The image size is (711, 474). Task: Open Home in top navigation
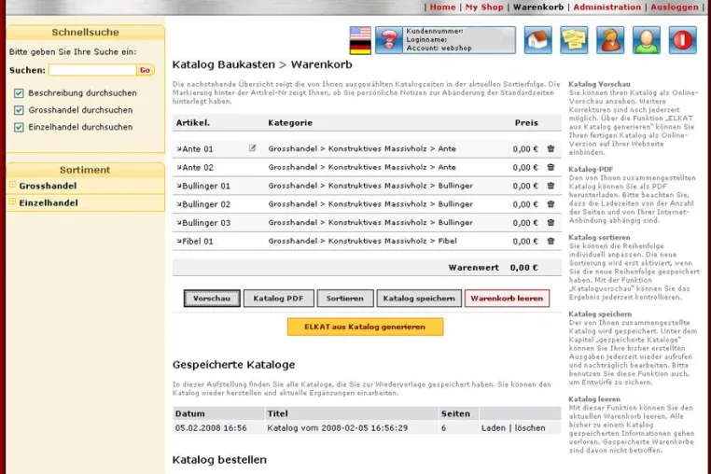coord(442,7)
